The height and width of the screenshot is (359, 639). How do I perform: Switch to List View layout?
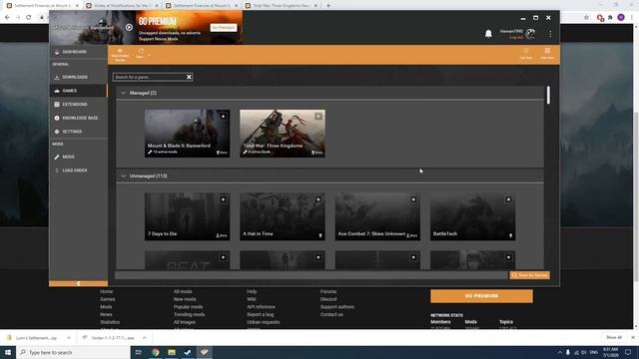click(x=526, y=54)
